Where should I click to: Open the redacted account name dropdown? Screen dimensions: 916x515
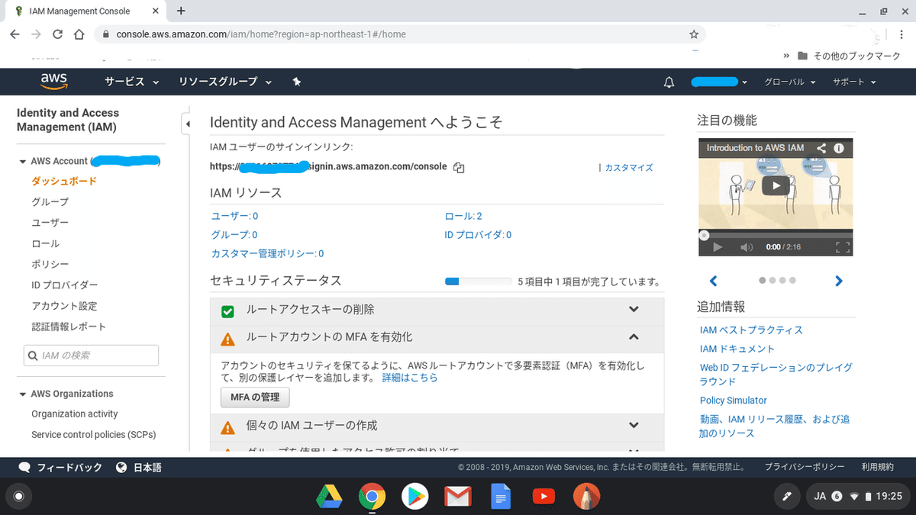pos(719,82)
